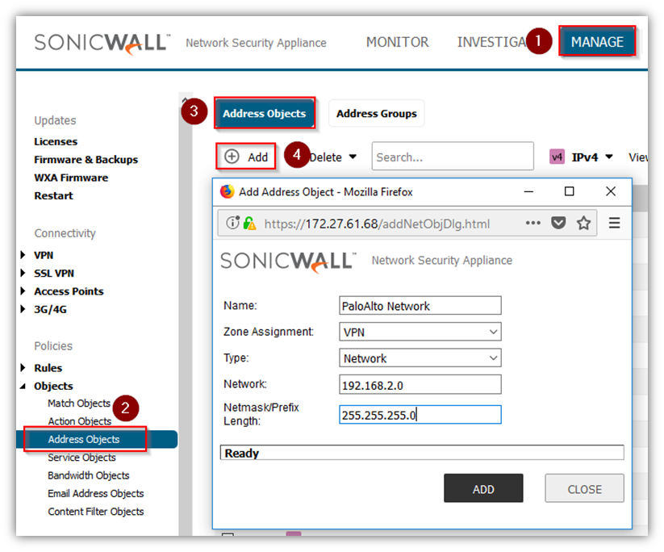This screenshot has height=552, width=664.
Task: Click the plus icon beside Add
Action: click(232, 157)
